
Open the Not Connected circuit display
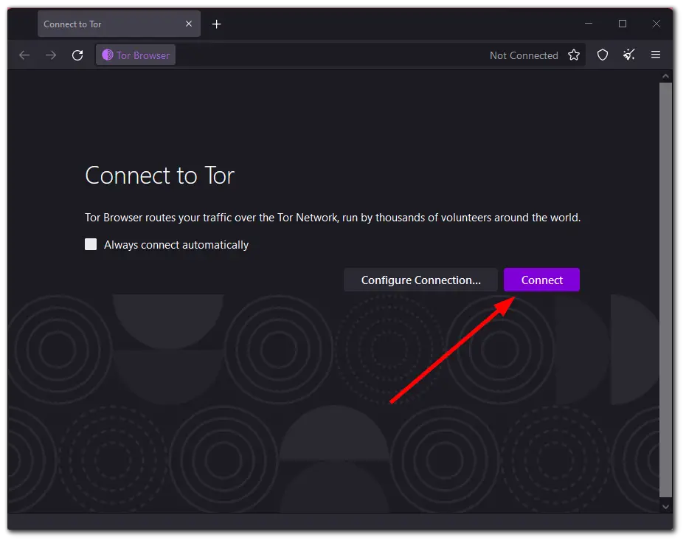click(524, 55)
